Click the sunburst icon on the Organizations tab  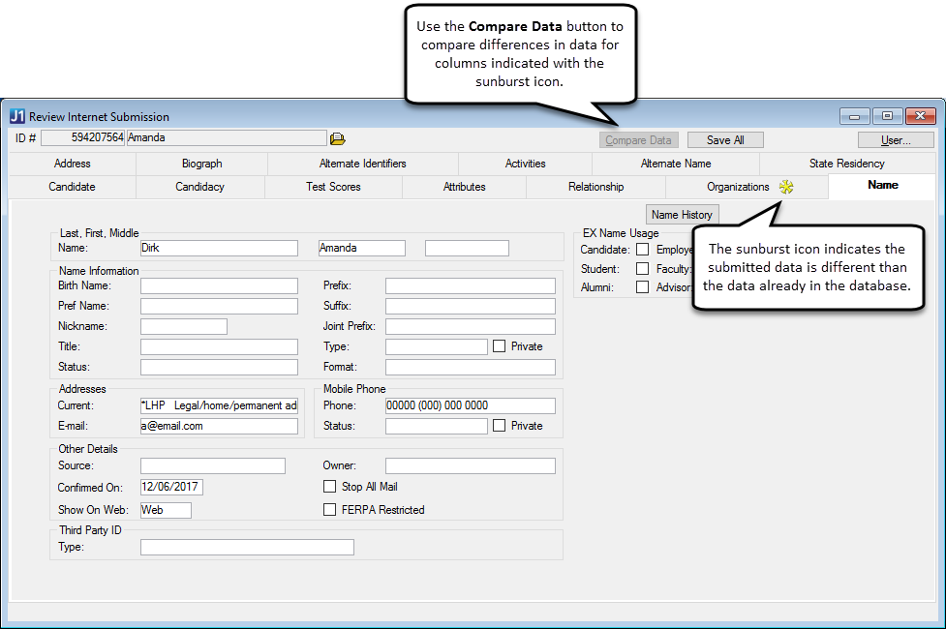click(x=786, y=187)
